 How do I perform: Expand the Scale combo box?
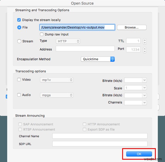pos(145,88)
